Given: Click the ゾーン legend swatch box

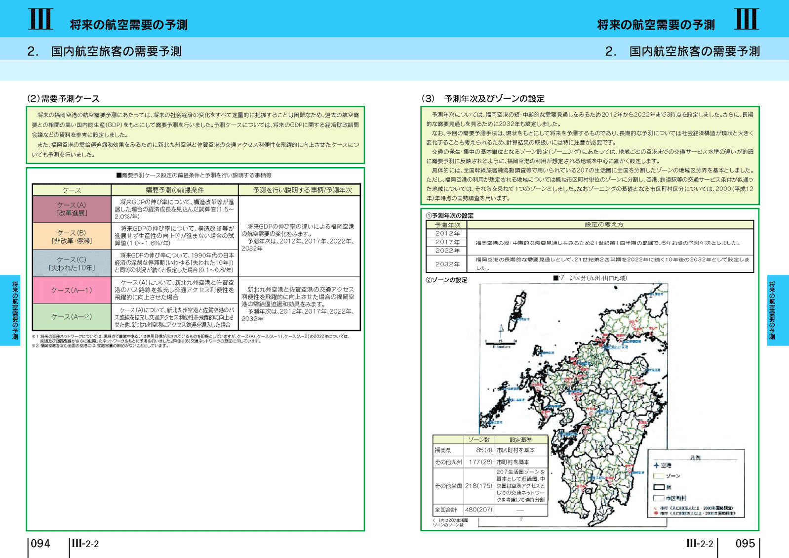Looking at the screenshot, I should tap(659, 476).
